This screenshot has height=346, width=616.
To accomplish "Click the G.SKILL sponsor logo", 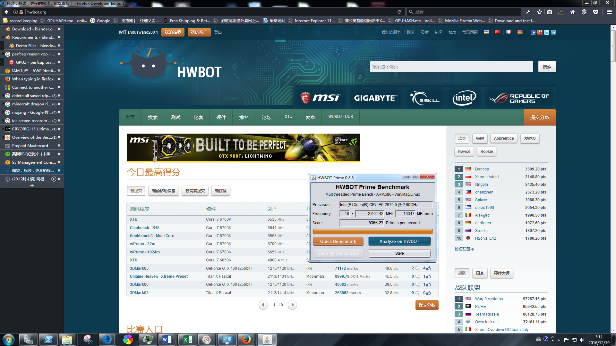I will click(x=425, y=98).
